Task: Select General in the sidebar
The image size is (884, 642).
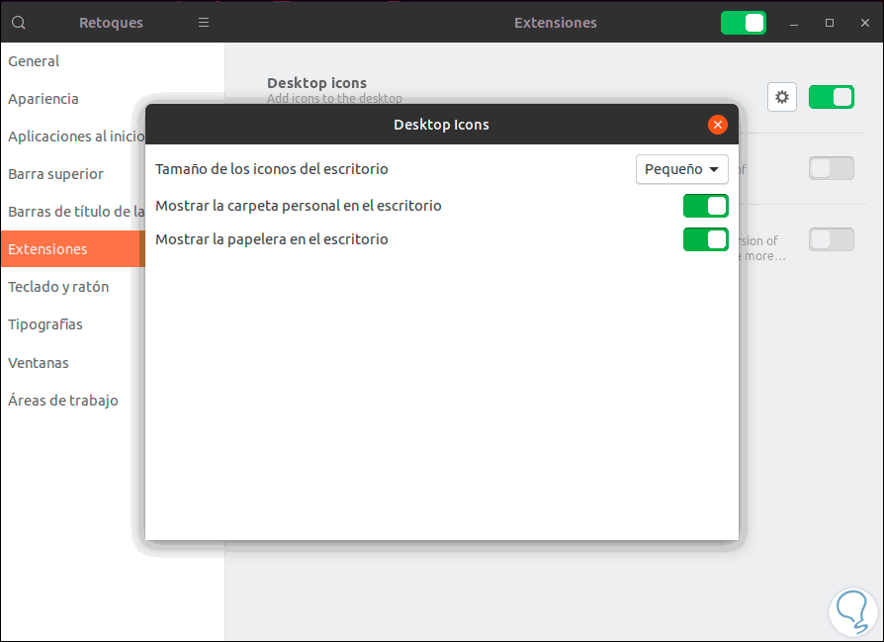Action: 34,61
